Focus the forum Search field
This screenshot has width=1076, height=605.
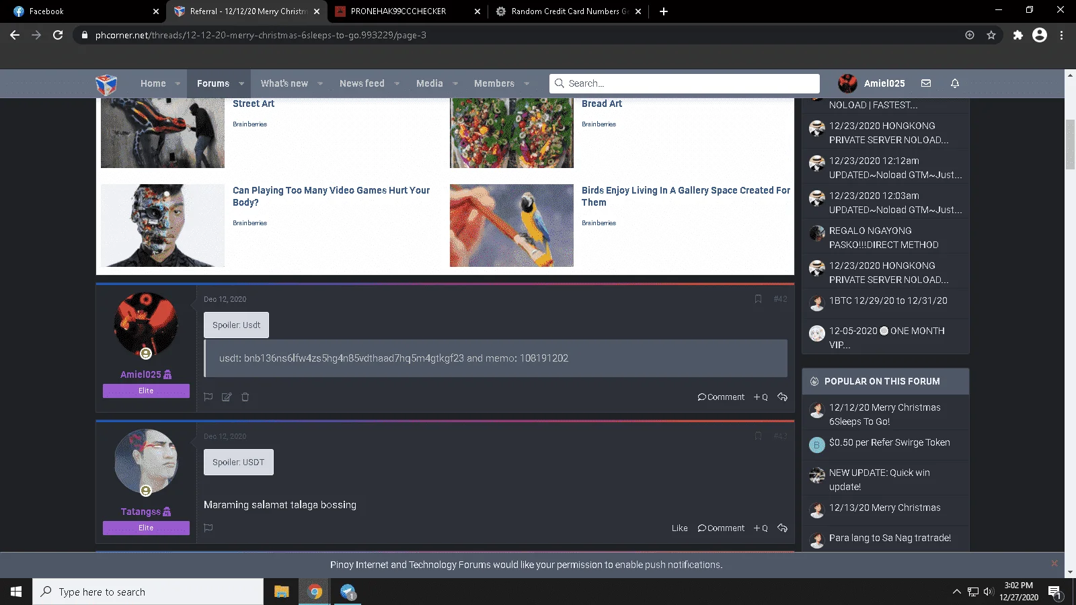click(685, 83)
